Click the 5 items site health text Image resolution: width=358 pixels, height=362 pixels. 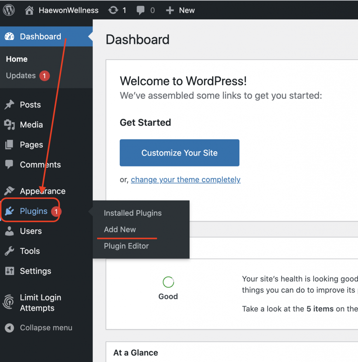(320, 309)
